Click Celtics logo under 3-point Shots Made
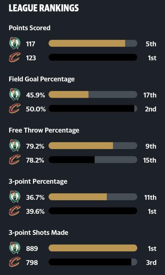This screenshot has height=275, width=165. (15, 248)
